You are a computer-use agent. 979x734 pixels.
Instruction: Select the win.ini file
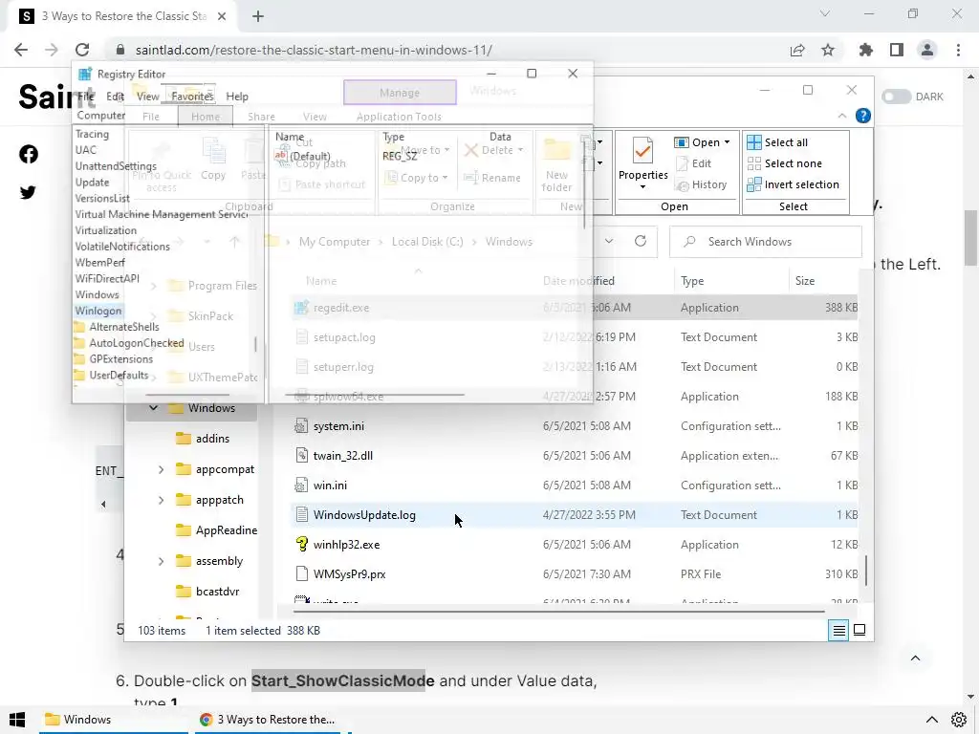pos(575,485)
